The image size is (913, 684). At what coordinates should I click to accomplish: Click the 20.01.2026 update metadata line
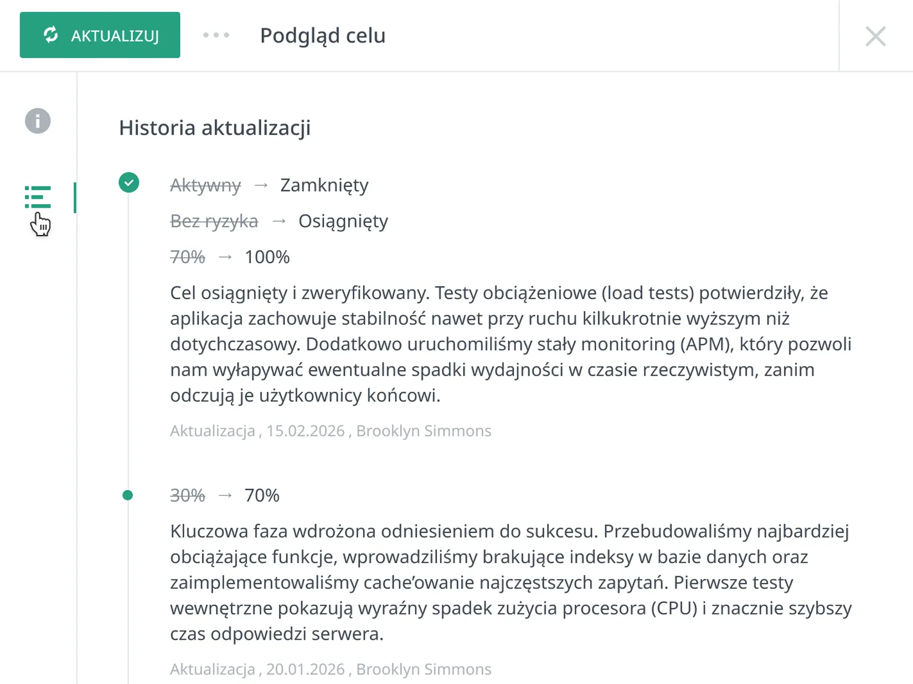331,669
